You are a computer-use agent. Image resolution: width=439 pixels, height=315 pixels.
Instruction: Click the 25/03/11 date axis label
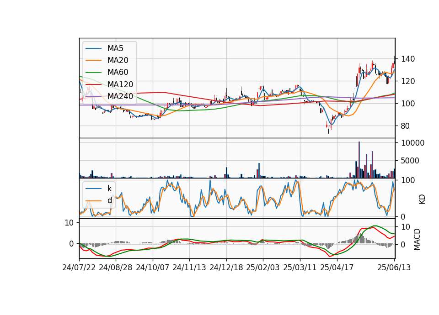(300, 268)
